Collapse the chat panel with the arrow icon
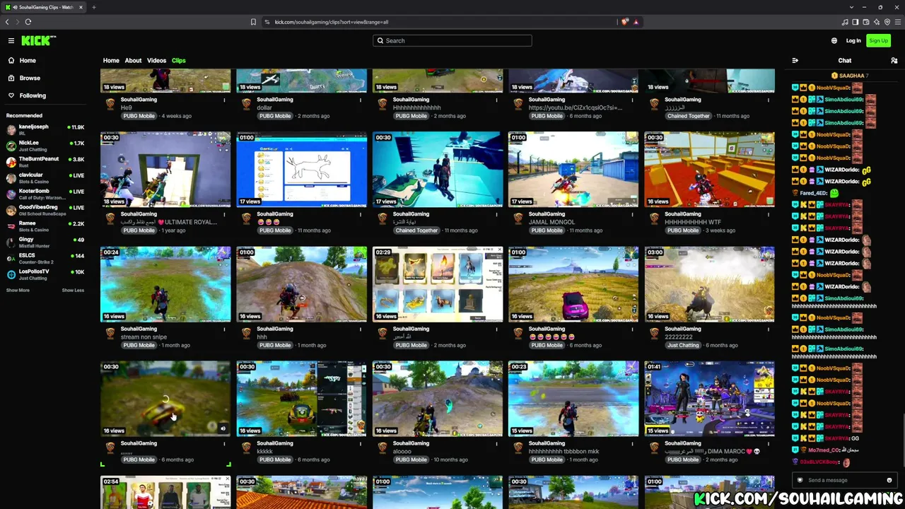Viewport: 905px width, 509px height. pos(795,61)
